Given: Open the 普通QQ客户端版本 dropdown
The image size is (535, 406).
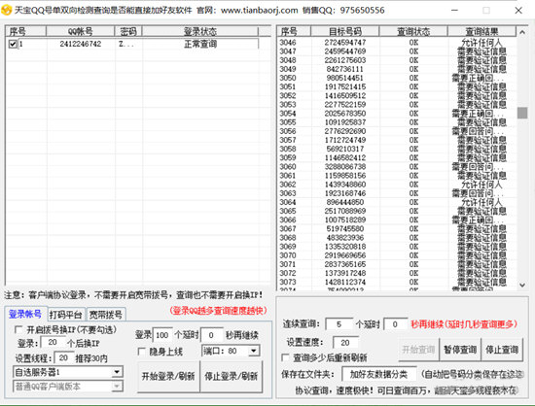Looking at the screenshot, I should pos(117,387).
